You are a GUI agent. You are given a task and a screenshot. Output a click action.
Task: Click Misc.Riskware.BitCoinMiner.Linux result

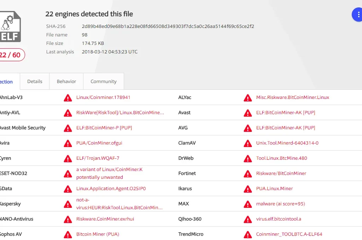coord(292,98)
